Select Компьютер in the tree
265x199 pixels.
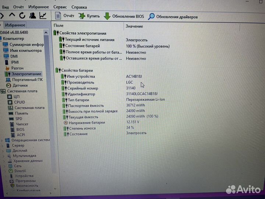click(14, 39)
